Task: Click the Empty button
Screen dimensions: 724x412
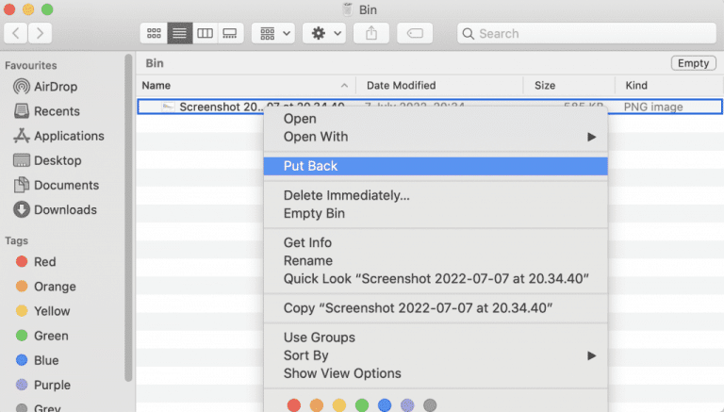Action: coord(693,63)
